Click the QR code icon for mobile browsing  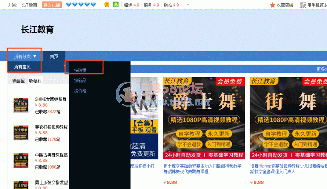click(x=303, y=5)
